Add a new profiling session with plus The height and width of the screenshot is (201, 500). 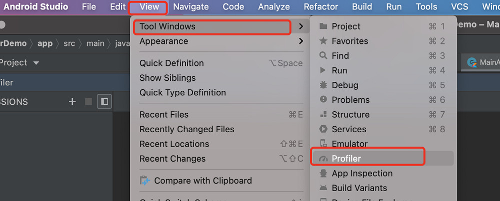click(72, 102)
